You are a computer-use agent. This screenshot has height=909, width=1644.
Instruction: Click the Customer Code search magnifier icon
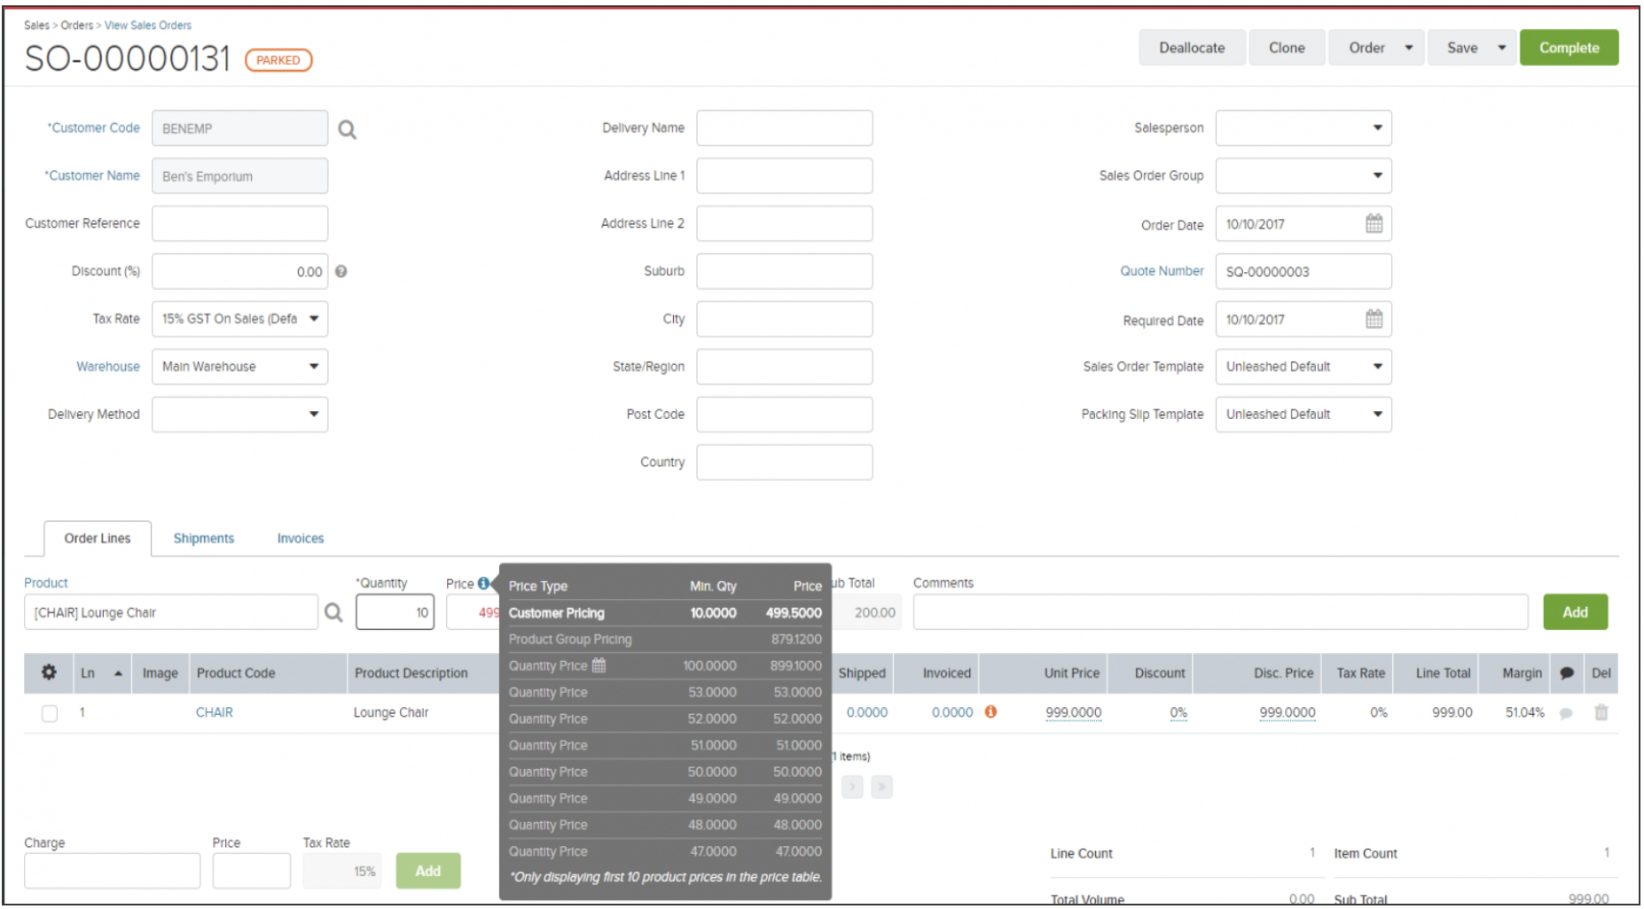pos(347,128)
